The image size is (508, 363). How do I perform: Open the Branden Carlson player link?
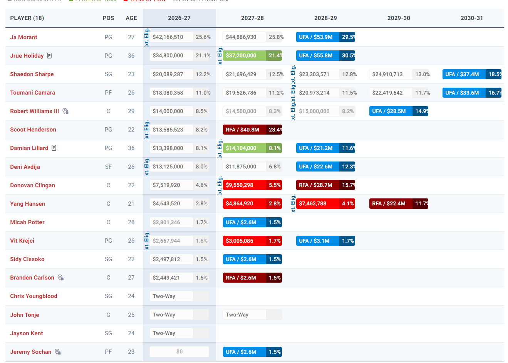point(32,278)
